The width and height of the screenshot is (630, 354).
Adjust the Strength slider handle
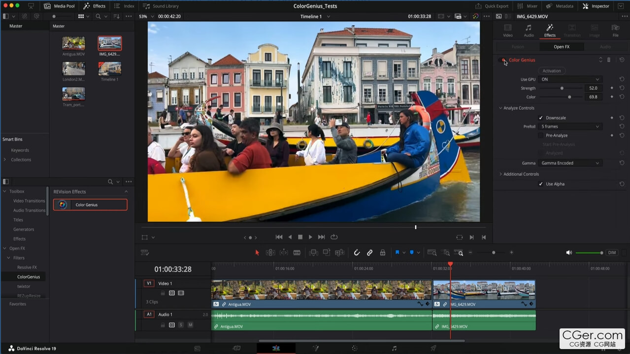coord(562,88)
